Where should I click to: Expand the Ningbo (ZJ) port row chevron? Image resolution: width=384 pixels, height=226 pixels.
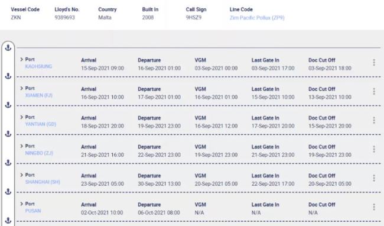[x=21, y=146]
